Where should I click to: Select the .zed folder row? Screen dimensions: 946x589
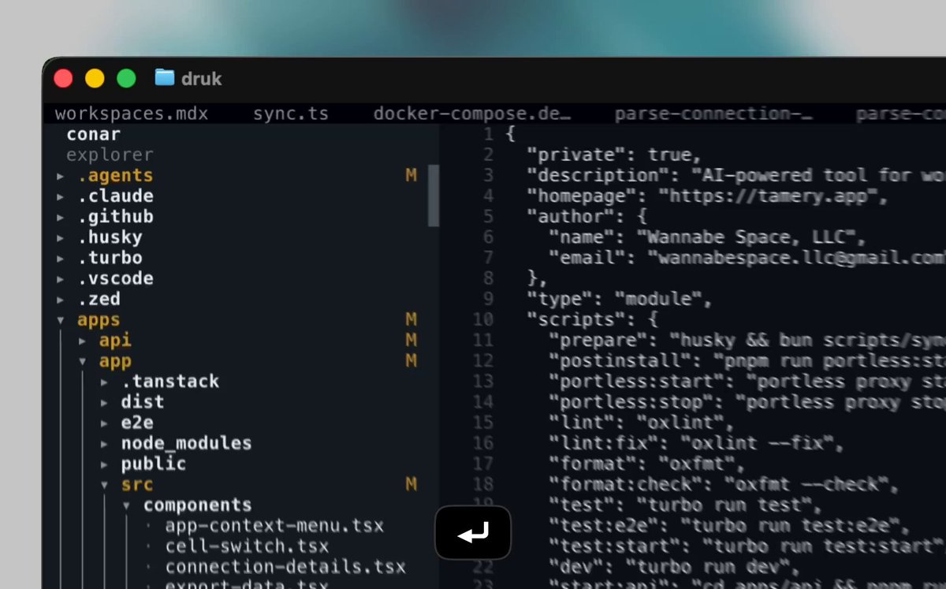[x=242, y=300]
